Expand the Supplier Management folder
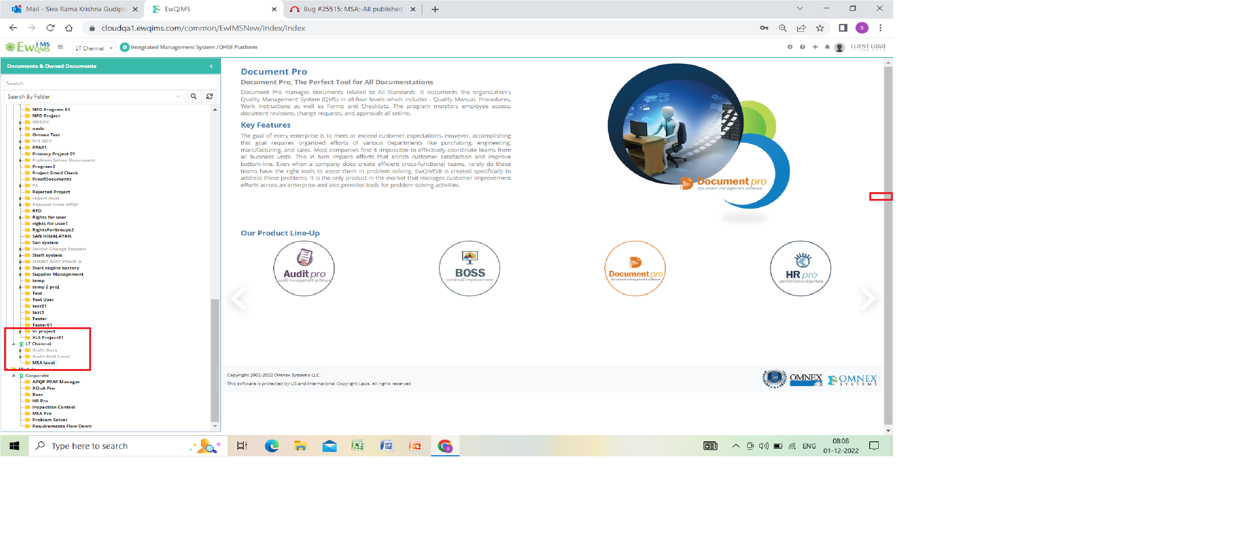Image resolution: width=1234 pixels, height=553 pixels. click(20, 274)
